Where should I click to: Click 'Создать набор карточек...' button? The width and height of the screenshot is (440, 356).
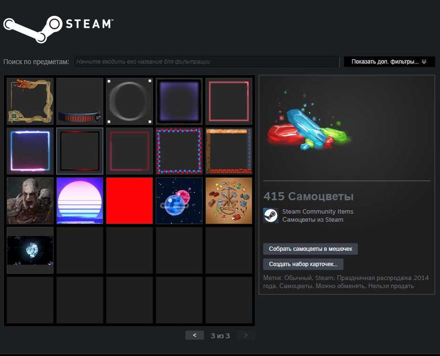coord(303,264)
